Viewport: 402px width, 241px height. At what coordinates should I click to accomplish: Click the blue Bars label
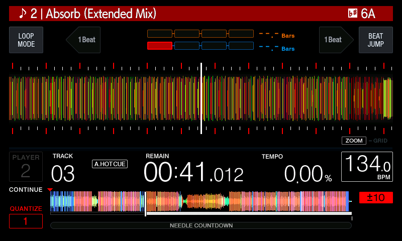(288, 49)
